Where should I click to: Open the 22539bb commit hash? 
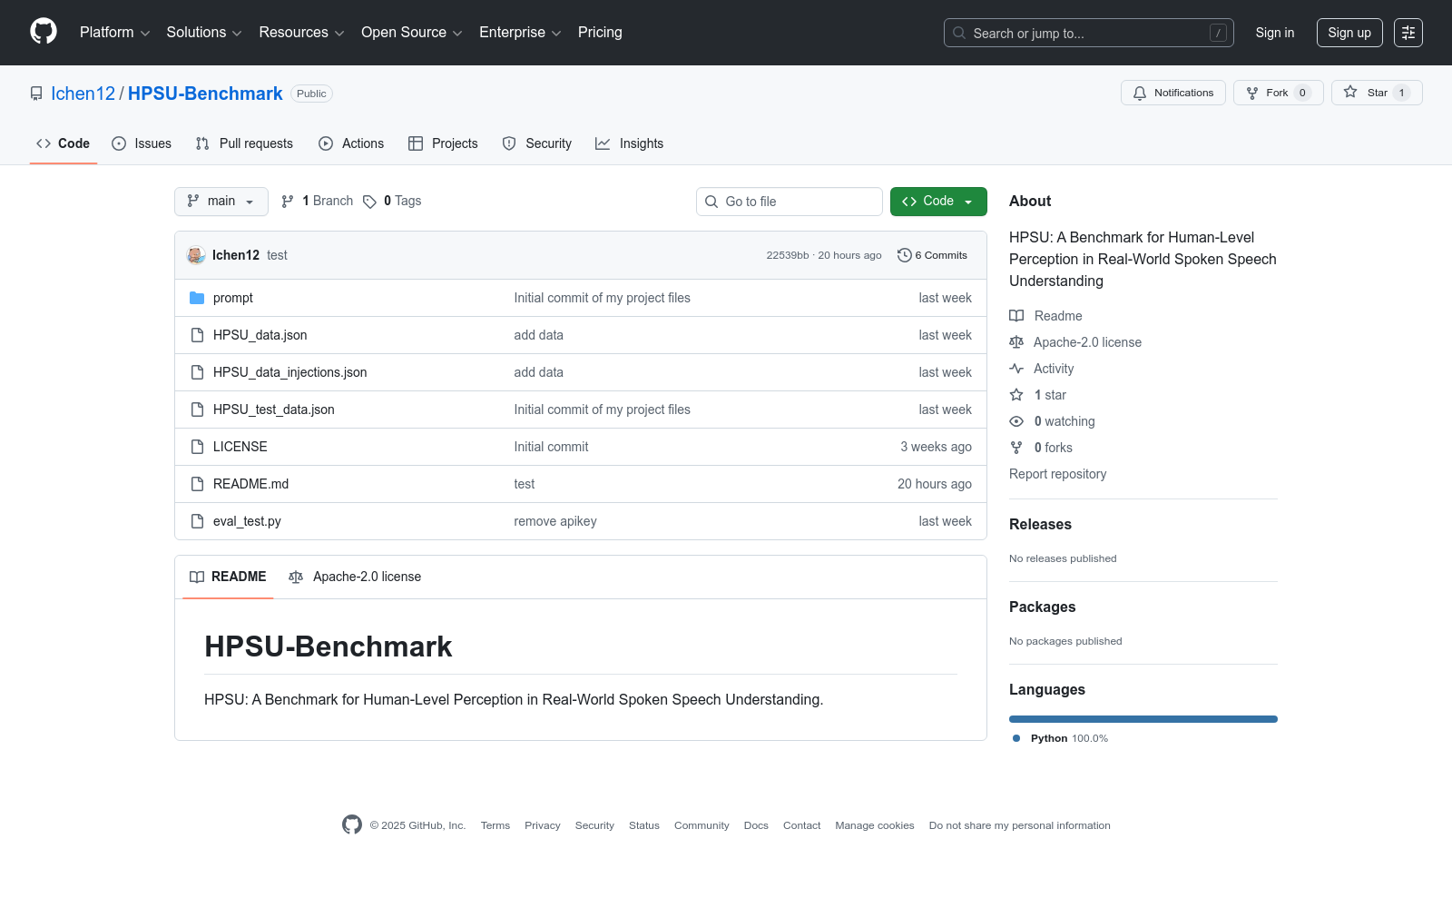point(788,255)
